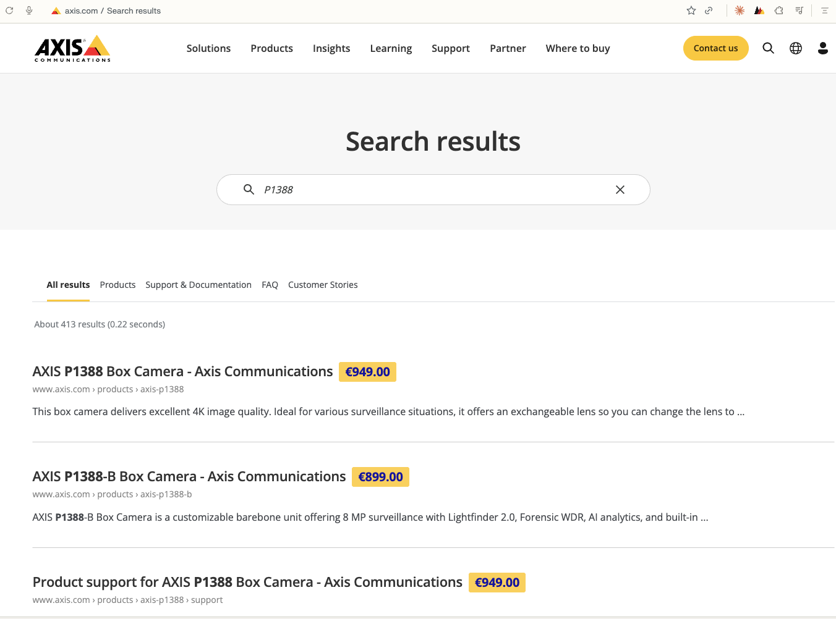
Task: Click the description mentioning Lightfinder 2.0
Action: tap(370, 517)
